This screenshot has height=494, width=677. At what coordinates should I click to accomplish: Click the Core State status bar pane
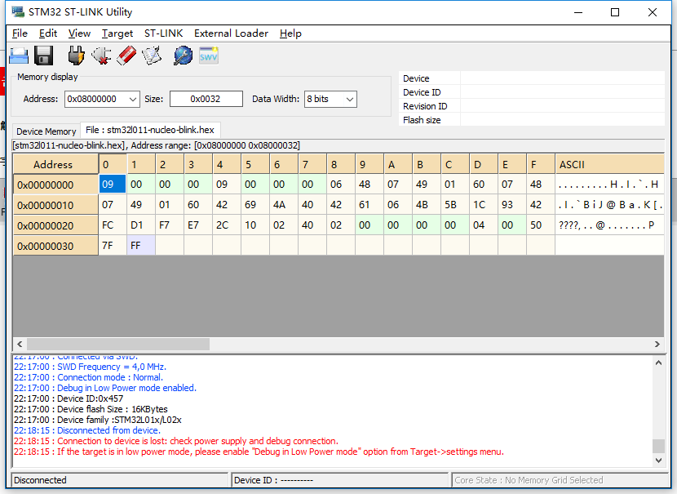[x=559, y=480]
